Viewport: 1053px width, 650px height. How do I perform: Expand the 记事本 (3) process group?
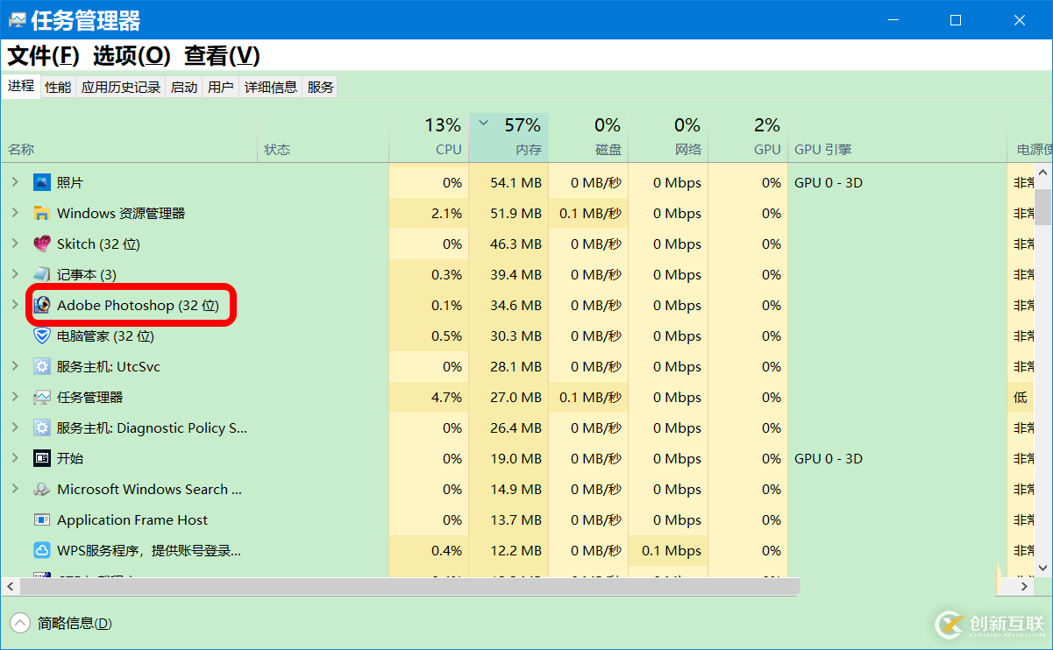15,274
